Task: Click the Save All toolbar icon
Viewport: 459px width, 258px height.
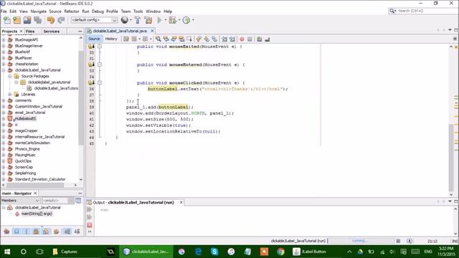Action: click(38, 20)
